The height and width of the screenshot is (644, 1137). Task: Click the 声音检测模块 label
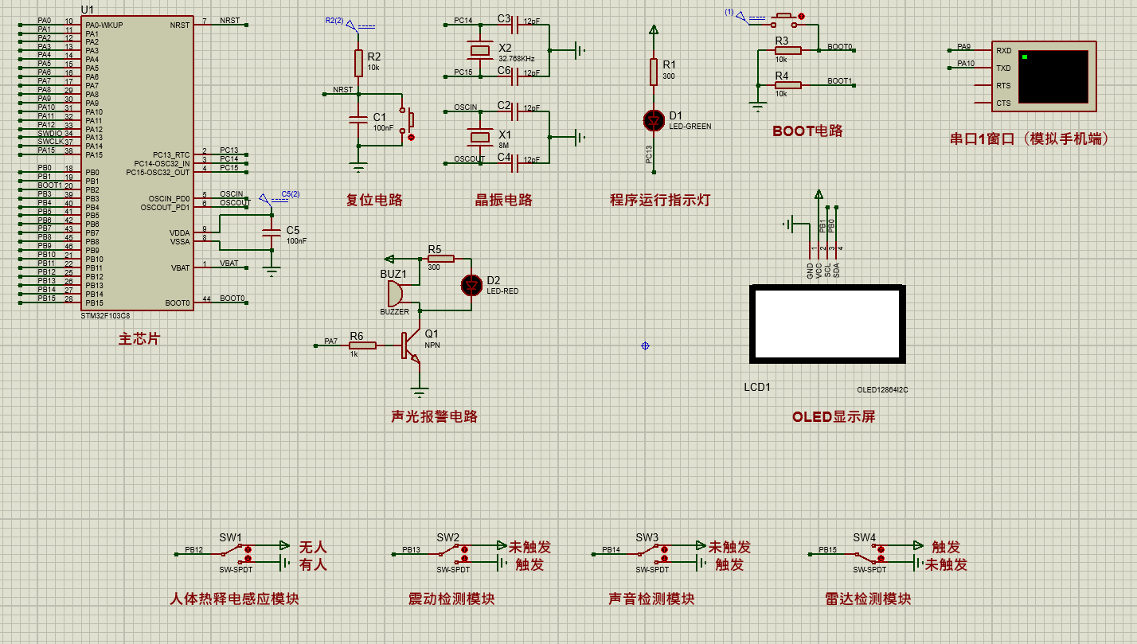point(651,599)
